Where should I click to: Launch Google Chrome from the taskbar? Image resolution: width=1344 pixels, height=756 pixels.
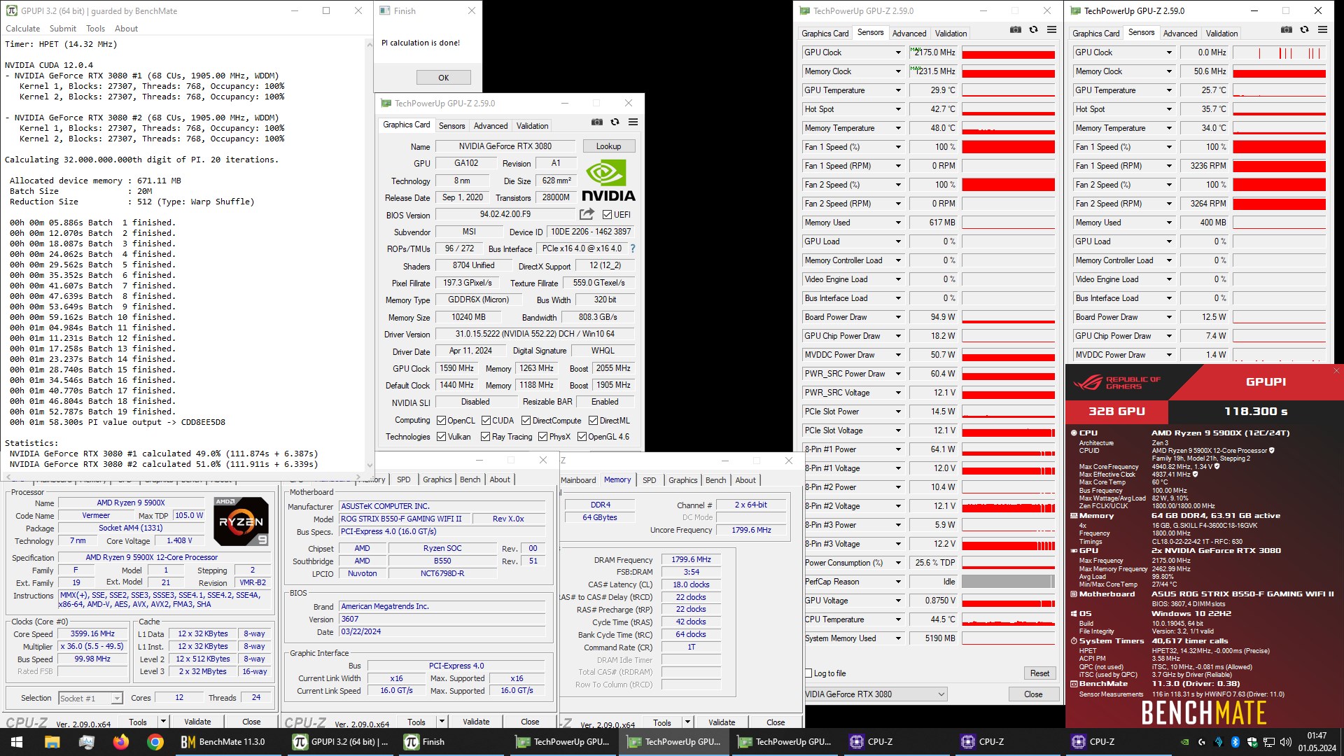155,742
